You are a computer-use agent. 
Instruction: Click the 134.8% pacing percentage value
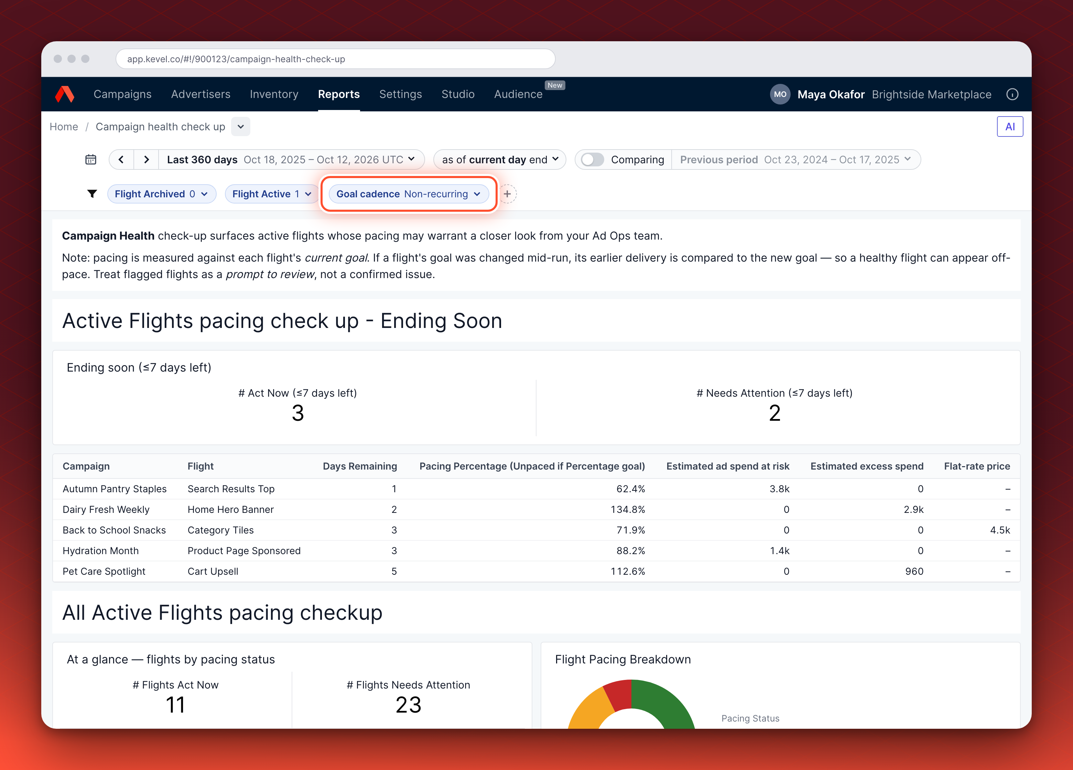tap(627, 510)
